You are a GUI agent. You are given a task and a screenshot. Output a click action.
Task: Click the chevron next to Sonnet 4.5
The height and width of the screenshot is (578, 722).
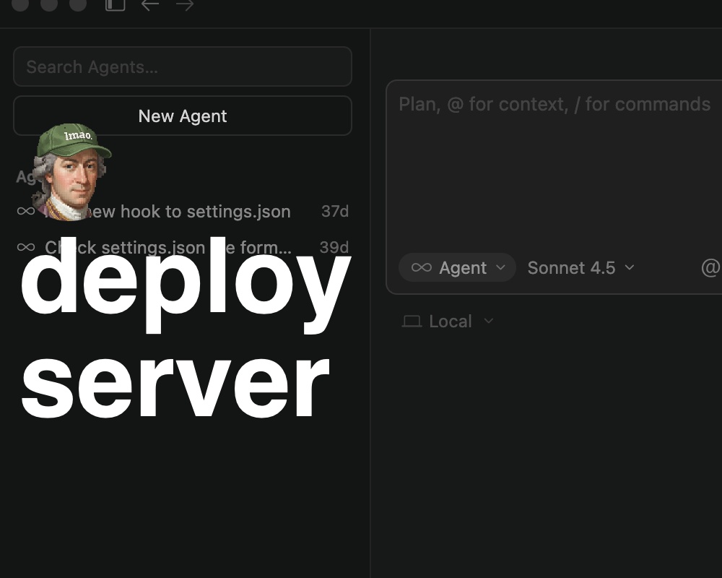point(630,267)
